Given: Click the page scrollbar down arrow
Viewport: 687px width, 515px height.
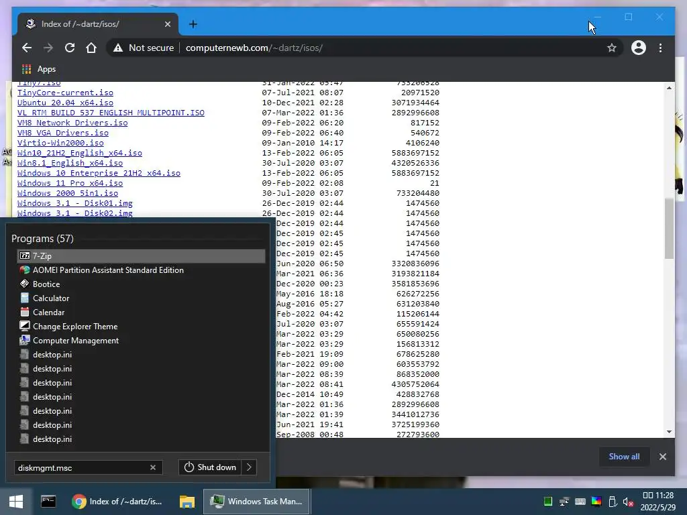Looking at the screenshot, I should click(669, 432).
